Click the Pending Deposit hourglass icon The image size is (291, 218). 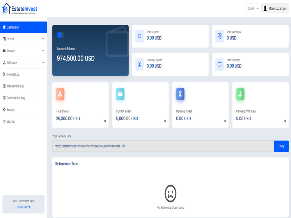tap(140, 64)
